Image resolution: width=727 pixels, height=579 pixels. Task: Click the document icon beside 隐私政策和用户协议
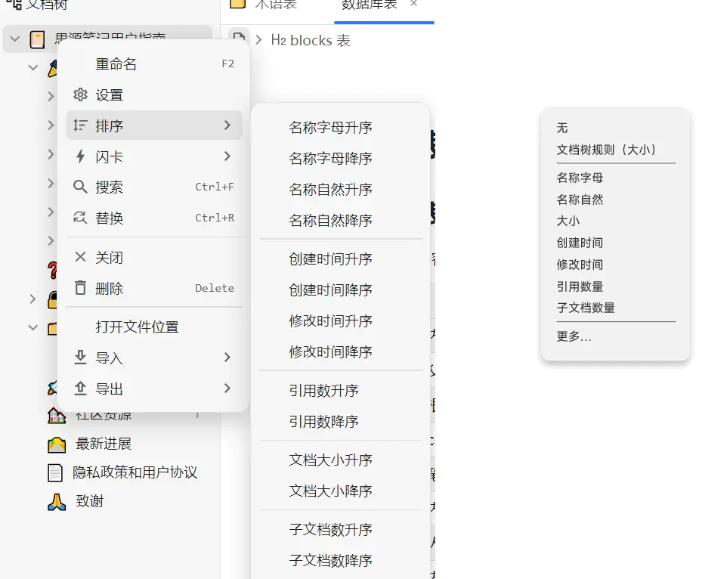coord(55,472)
